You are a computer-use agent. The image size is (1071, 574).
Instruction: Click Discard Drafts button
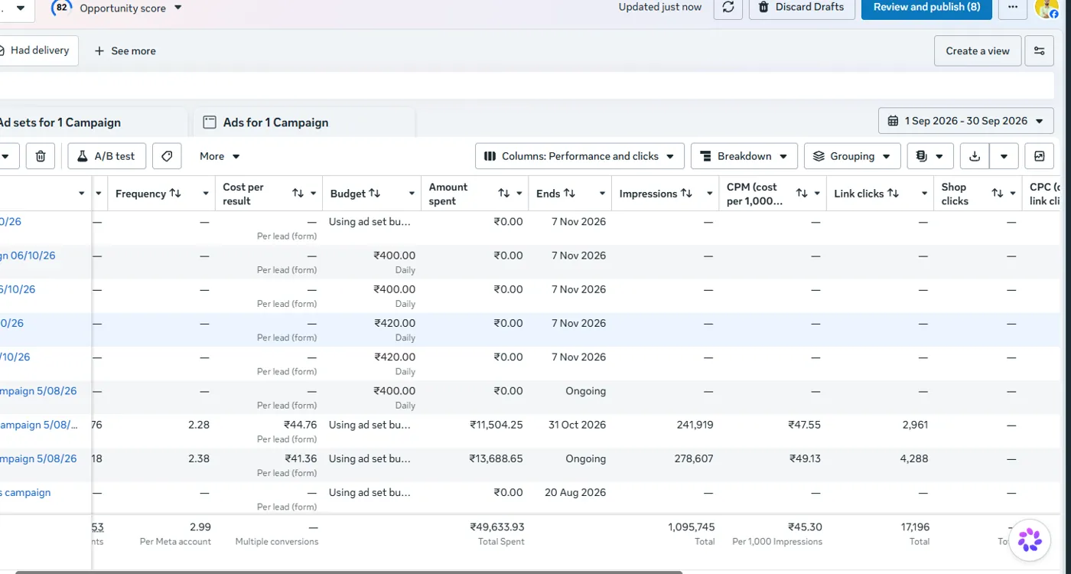pos(802,8)
